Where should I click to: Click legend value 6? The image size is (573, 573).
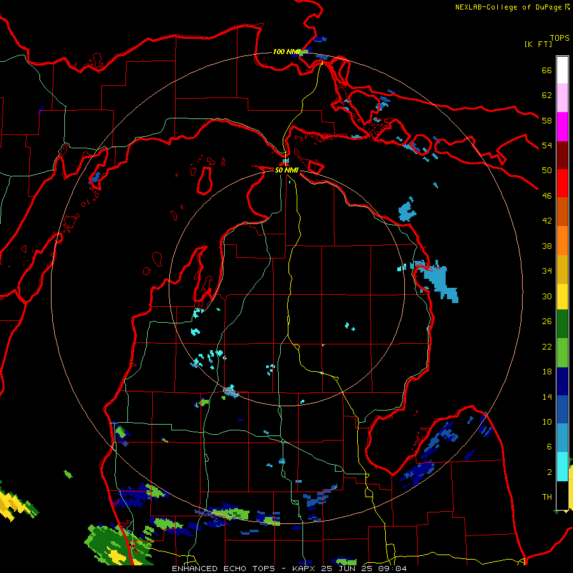pyautogui.click(x=549, y=447)
